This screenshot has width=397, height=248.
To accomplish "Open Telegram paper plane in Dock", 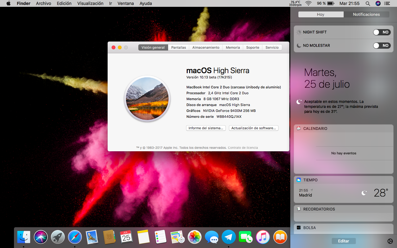I will coord(229,237).
